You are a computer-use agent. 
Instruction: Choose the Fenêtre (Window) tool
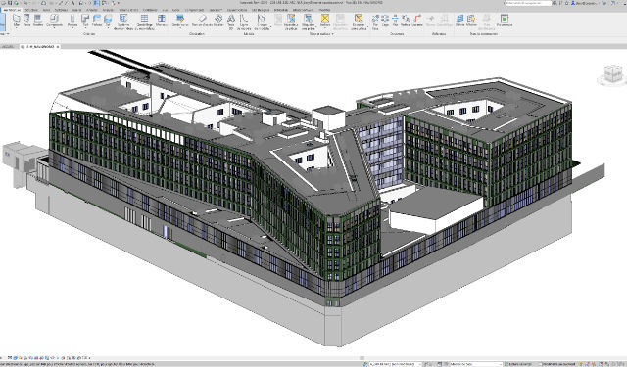pos(38,21)
